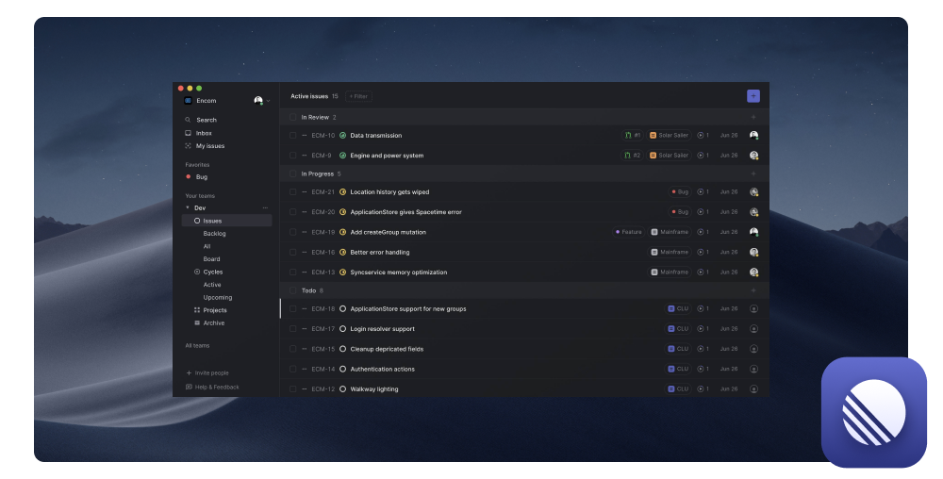Image resolution: width=943 pixels, height=479 pixels.
Task: Click assignee avatar on ECM-10 row
Action: tap(753, 135)
